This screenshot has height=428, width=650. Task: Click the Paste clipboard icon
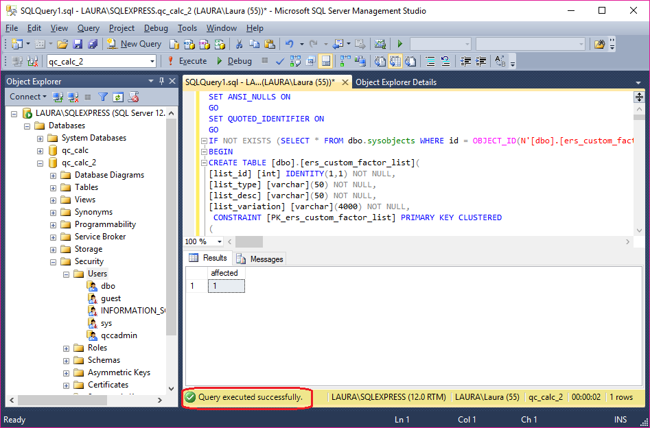(x=270, y=44)
